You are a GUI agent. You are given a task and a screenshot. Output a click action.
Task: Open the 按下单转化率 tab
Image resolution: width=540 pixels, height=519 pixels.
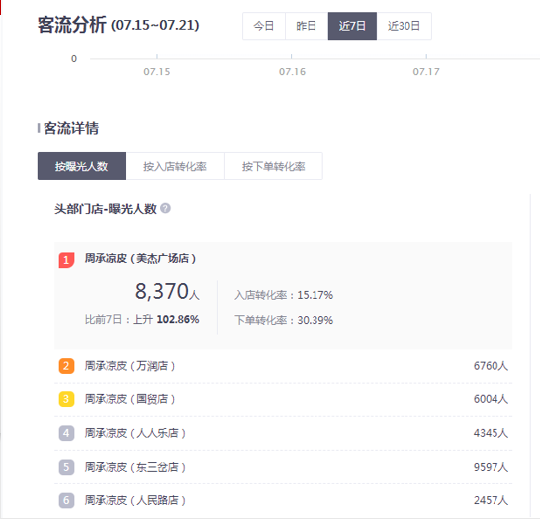click(273, 166)
